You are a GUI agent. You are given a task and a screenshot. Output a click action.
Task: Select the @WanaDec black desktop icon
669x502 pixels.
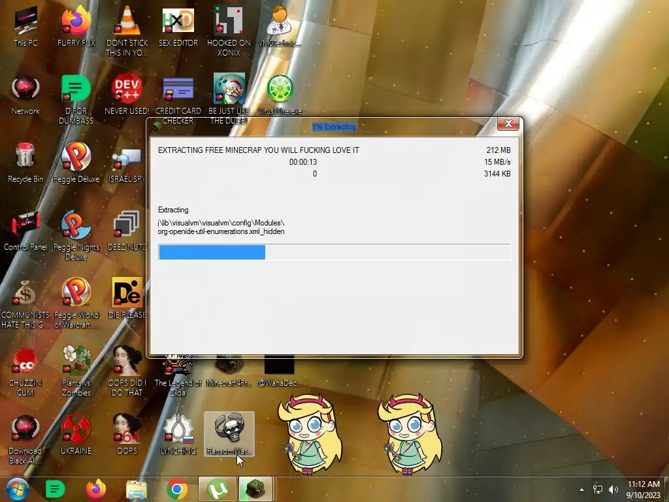click(x=280, y=372)
